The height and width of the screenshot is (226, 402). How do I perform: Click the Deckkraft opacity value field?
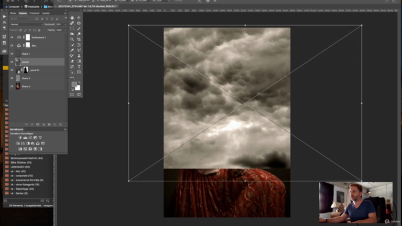coord(59,24)
